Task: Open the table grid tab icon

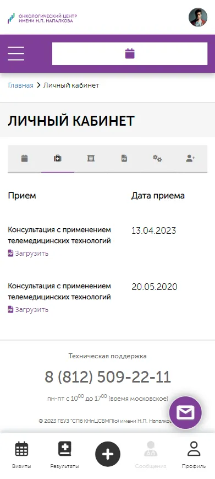Action: coord(91,159)
